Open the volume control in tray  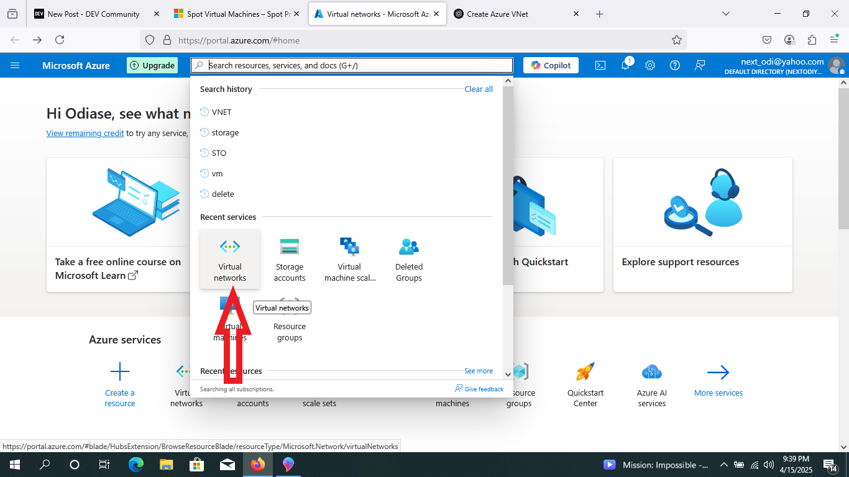point(769,465)
